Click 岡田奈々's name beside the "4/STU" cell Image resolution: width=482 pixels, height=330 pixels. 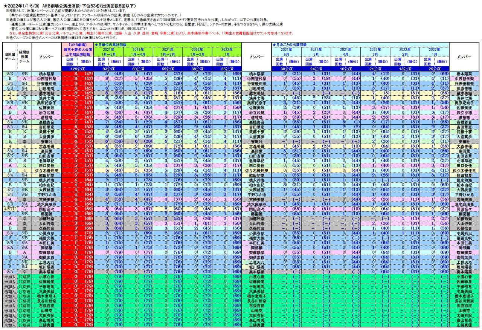[x=46, y=208]
